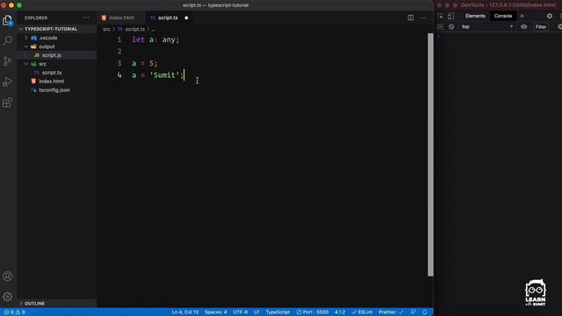The width and height of the screenshot is (562, 316).
Task: Click ESLint status bar item
Action: [x=362, y=312]
